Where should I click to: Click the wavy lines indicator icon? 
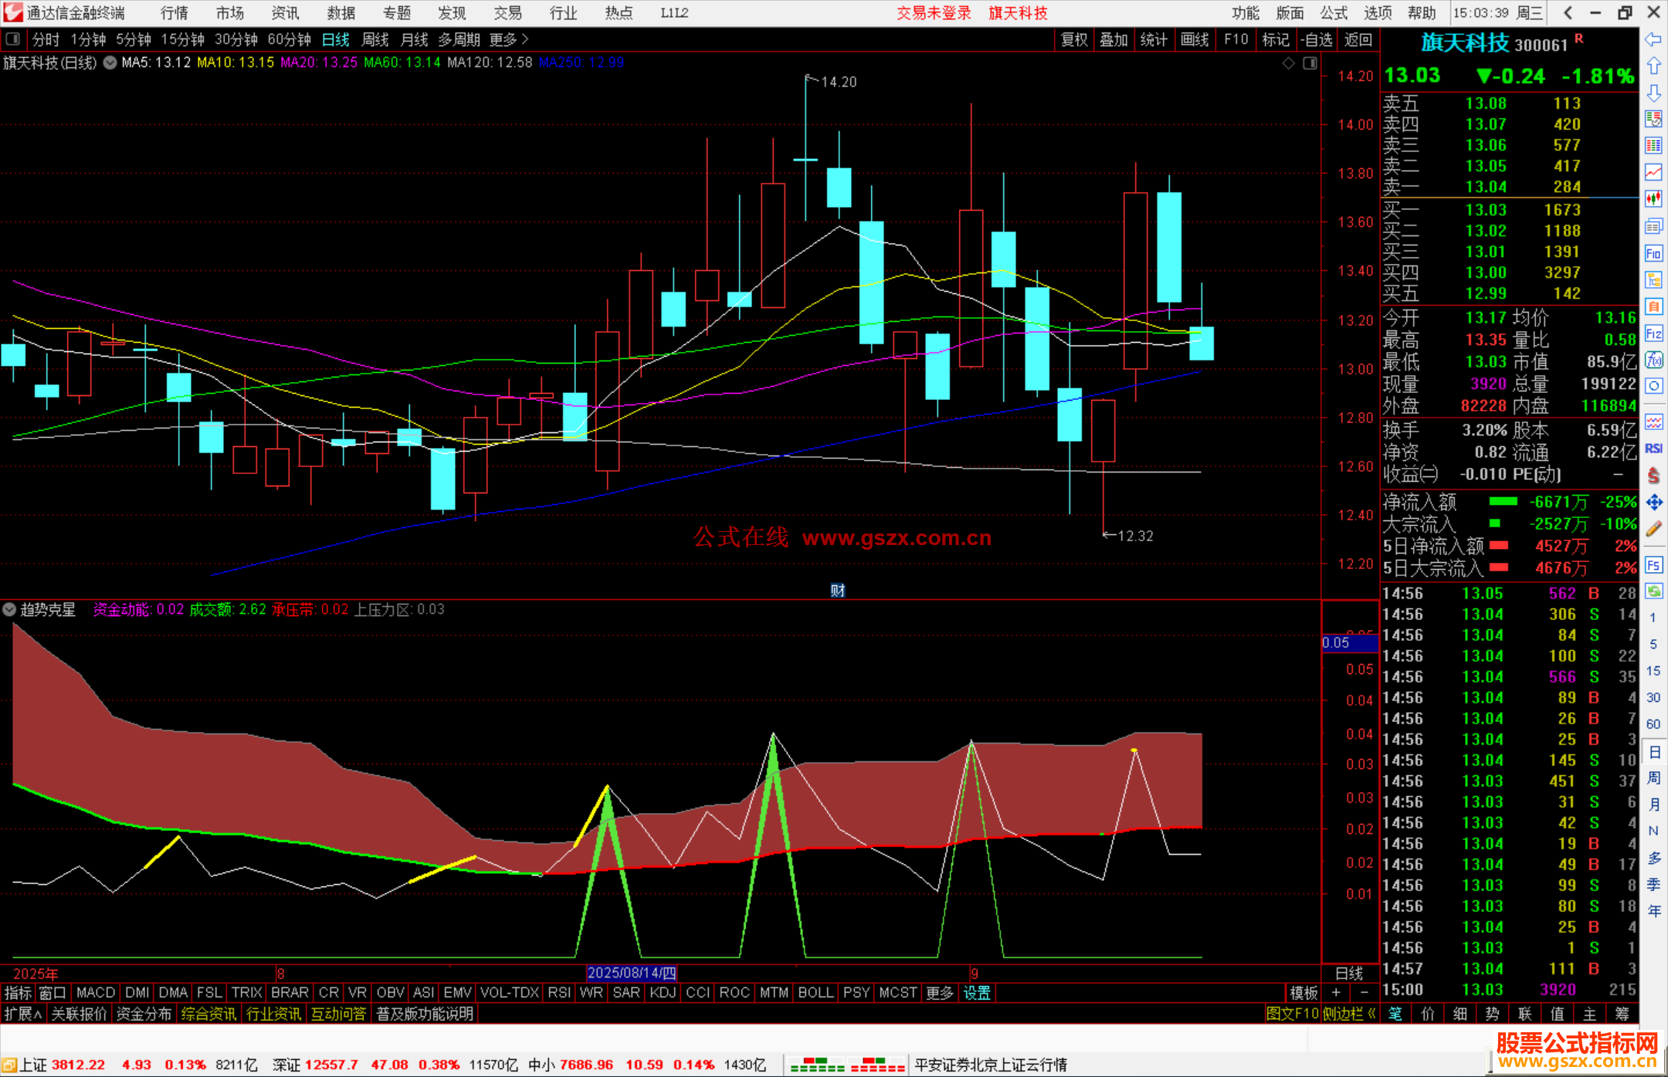click(x=1653, y=422)
